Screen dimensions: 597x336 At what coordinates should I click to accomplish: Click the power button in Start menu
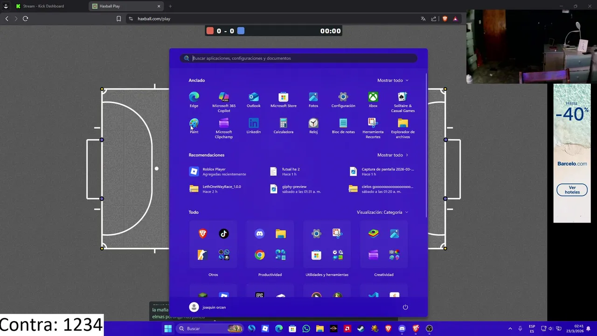[x=405, y=307]
